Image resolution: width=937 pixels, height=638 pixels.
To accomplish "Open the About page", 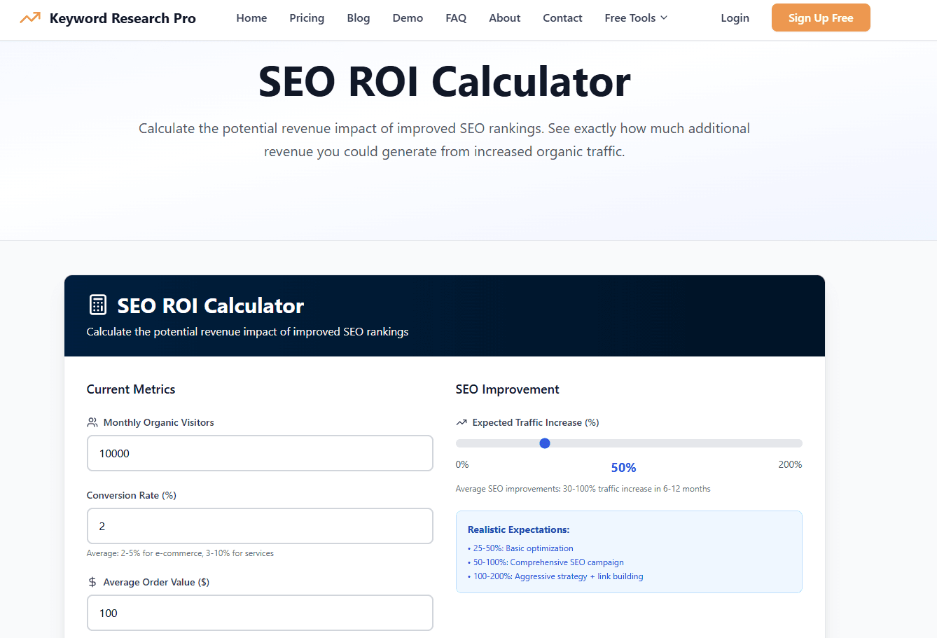I will pyautogui.click(x=504, y=18).
